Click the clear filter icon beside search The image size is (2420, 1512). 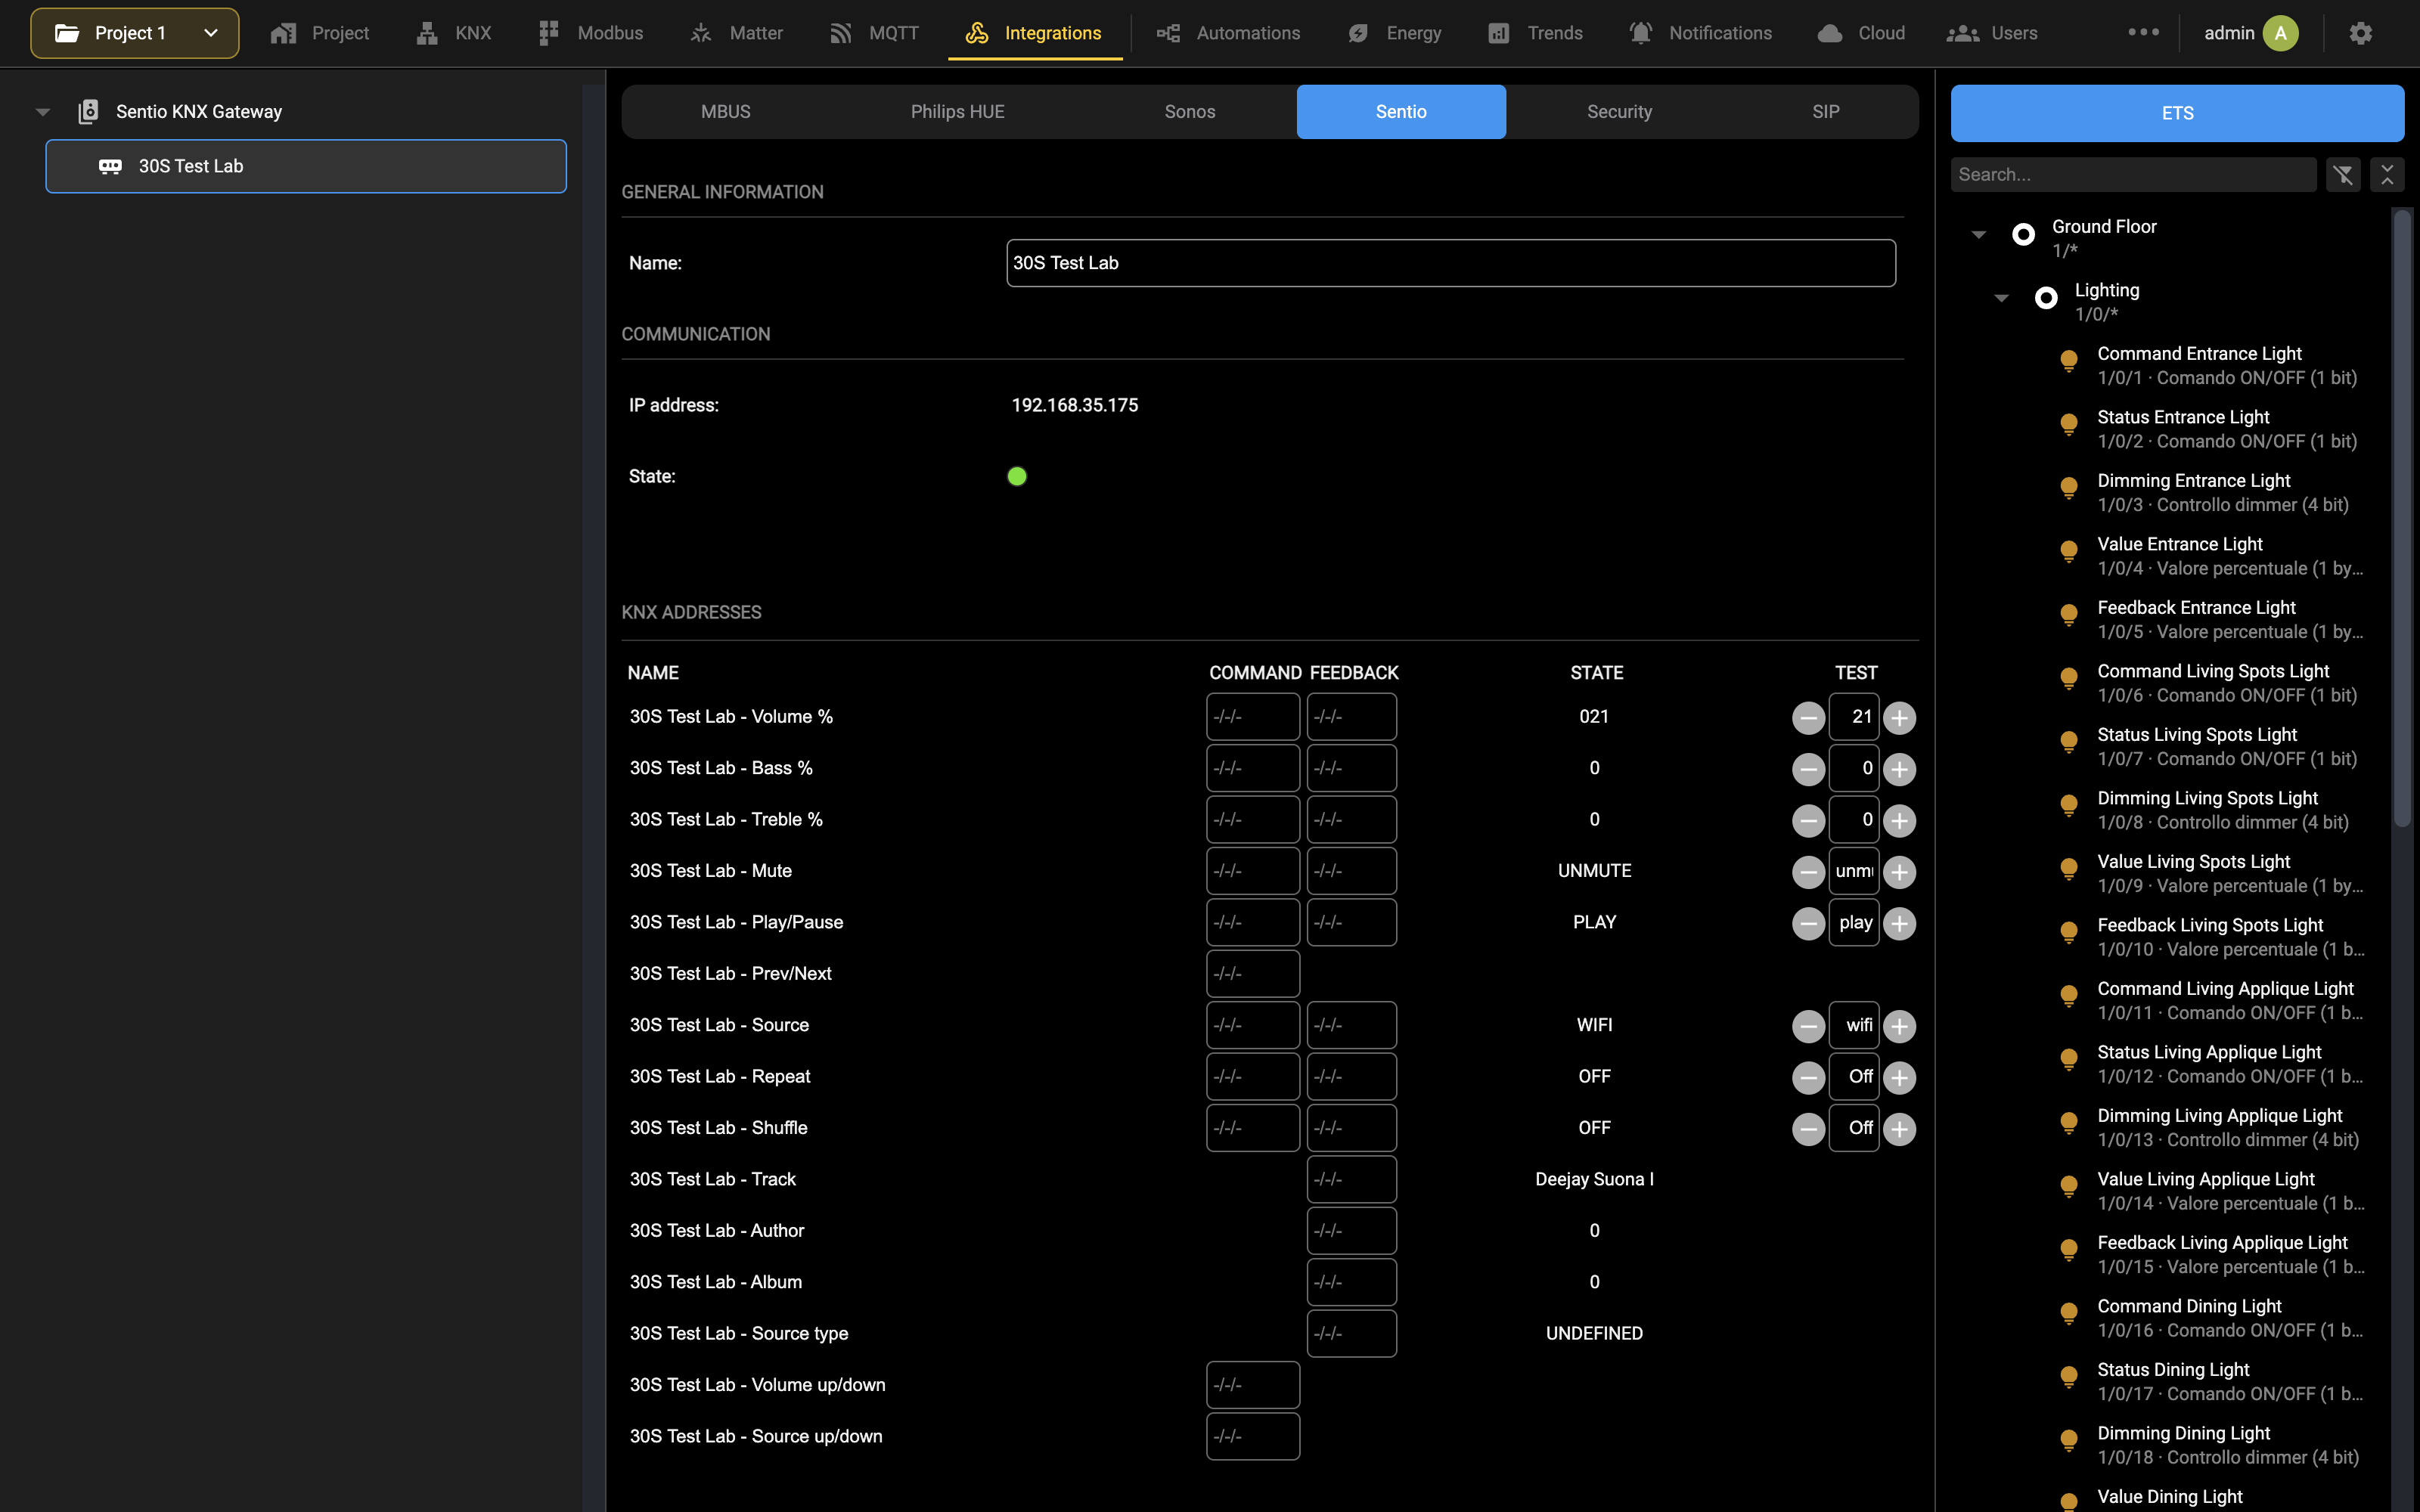pos(2343,175)
